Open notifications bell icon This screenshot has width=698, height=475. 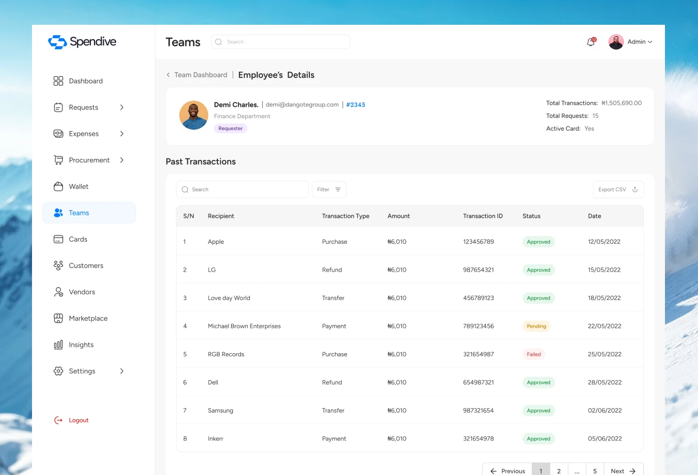[591, 42]
